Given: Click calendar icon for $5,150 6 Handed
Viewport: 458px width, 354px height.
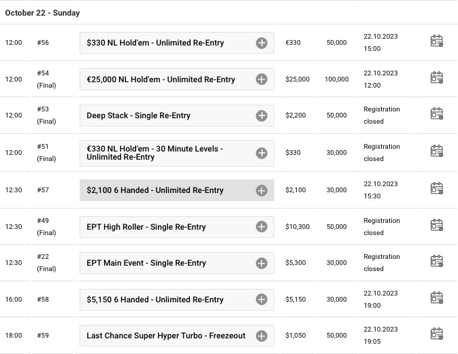Looking at the screenshot, I should [x=437, y=298].
